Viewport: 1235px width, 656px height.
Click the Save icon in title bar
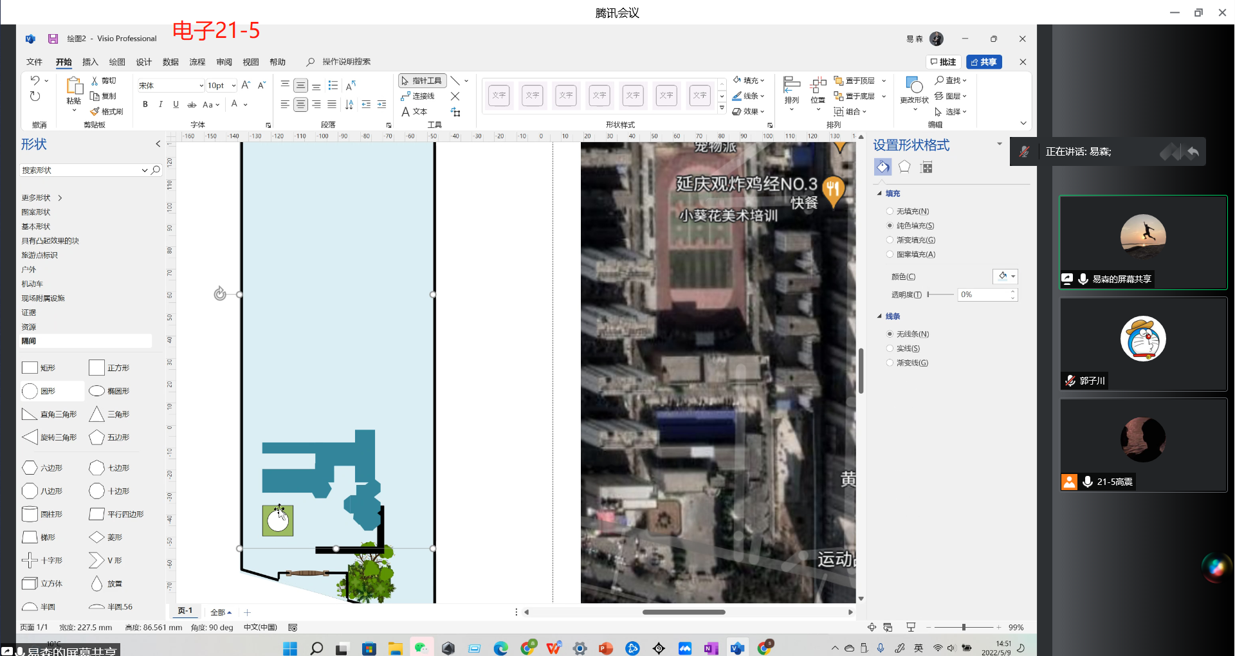pyautogui.click(x=53, y=39)
